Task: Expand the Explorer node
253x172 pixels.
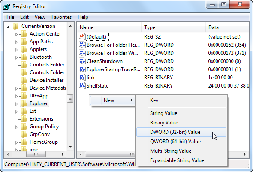Action: coord(16,104)
